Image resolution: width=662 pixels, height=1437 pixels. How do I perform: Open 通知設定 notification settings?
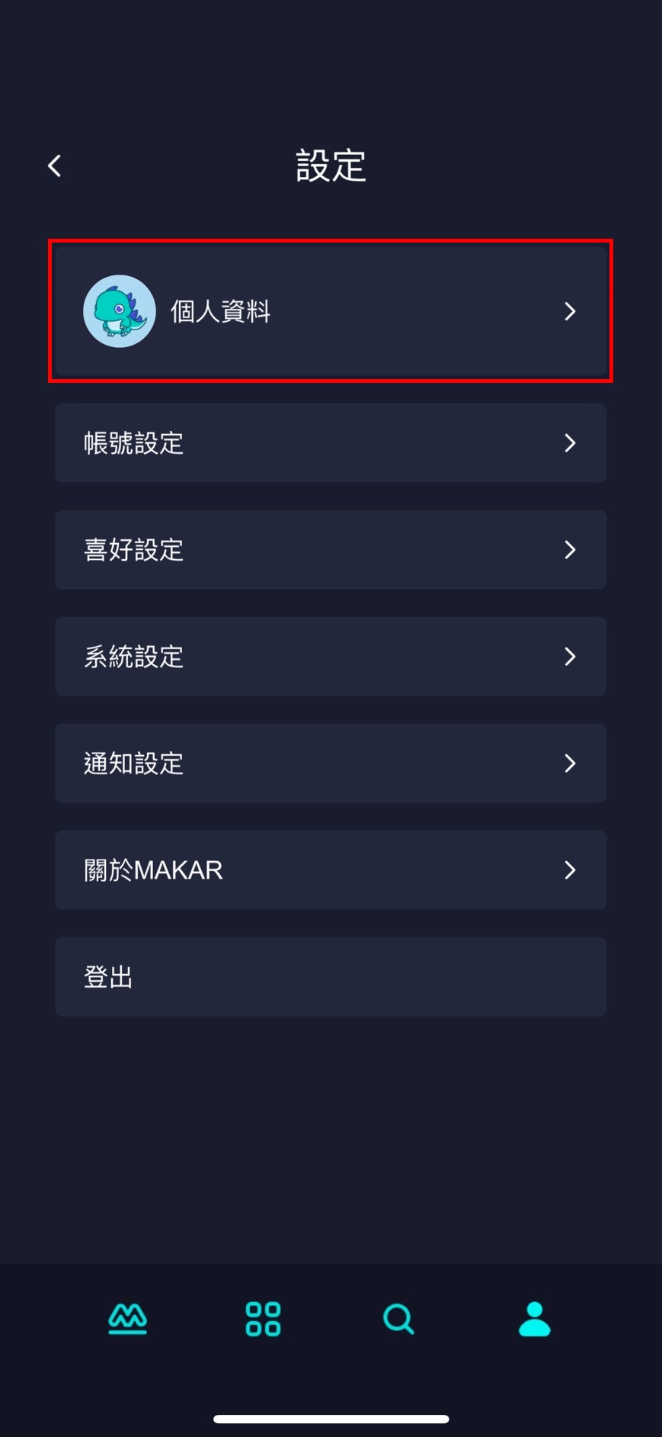click(x=134, y=764)
